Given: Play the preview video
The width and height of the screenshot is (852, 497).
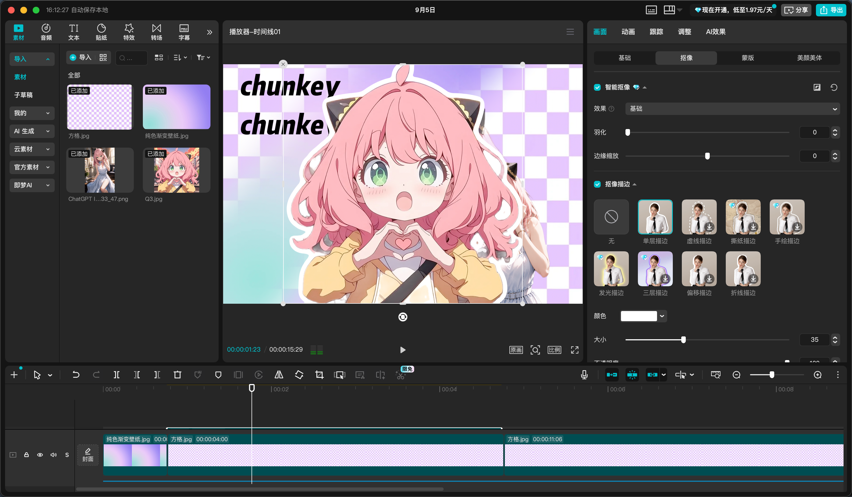Looking at the screenshot, I should point(402,350).
